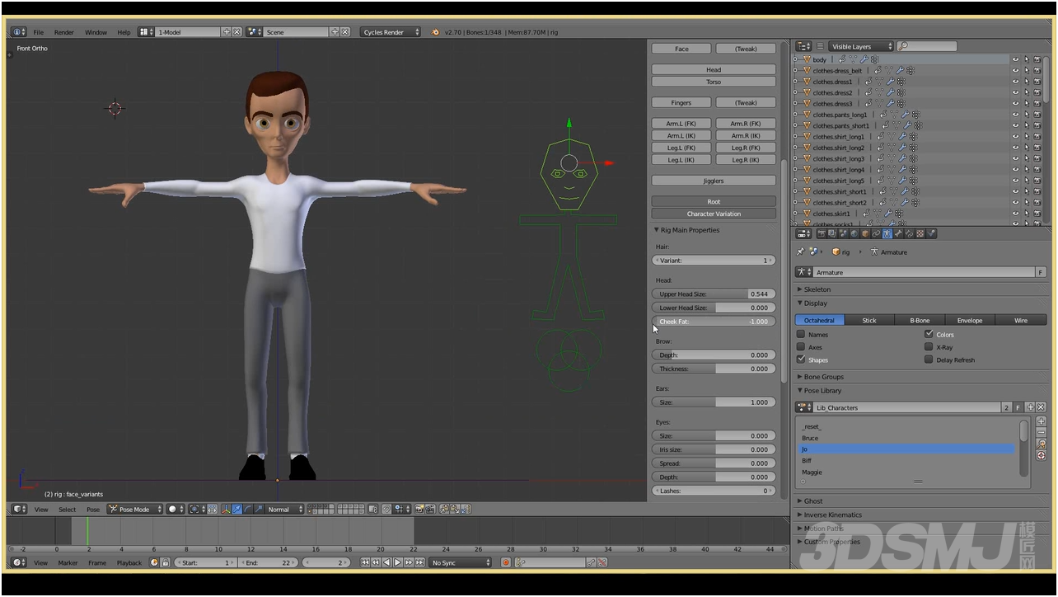Open the File menu

[39, 32]
